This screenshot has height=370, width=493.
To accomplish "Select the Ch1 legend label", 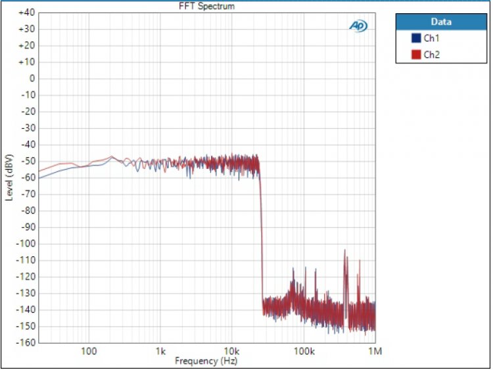I will click(431, 38).
